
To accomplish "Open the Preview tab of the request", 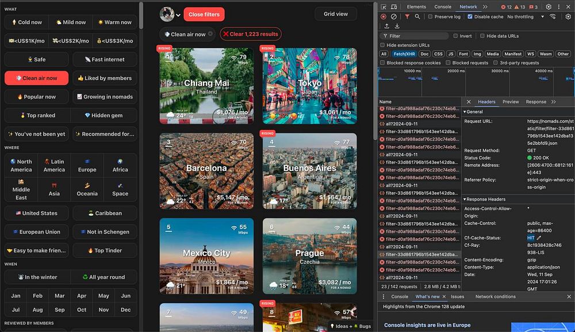I will [x=511, y=102].
